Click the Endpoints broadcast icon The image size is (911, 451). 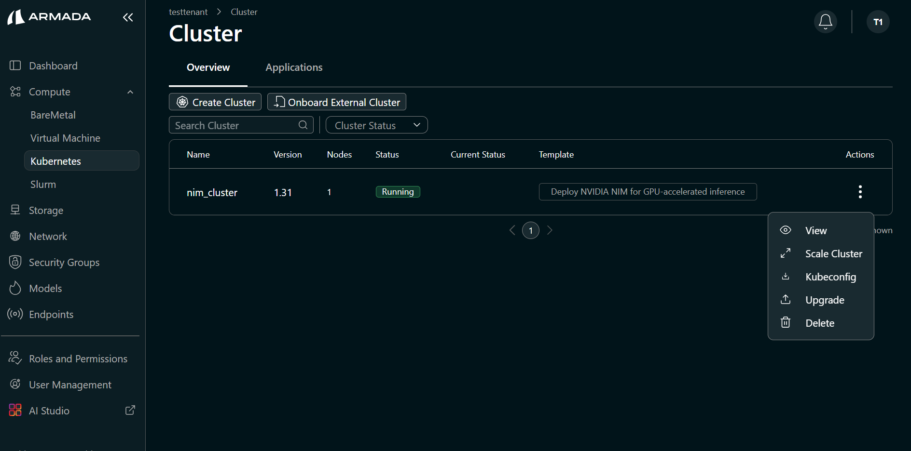tap(15, 314)
